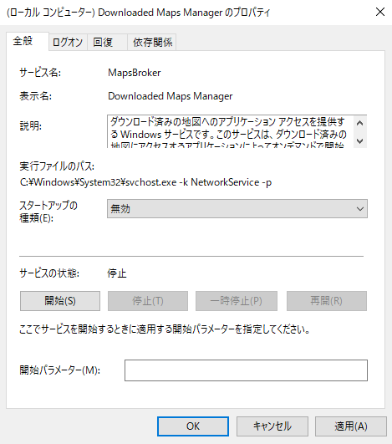Open the スタートアップの種類 dropdown arrow
The height and width of the screenshot is (444, 392).
coord(359,209)
